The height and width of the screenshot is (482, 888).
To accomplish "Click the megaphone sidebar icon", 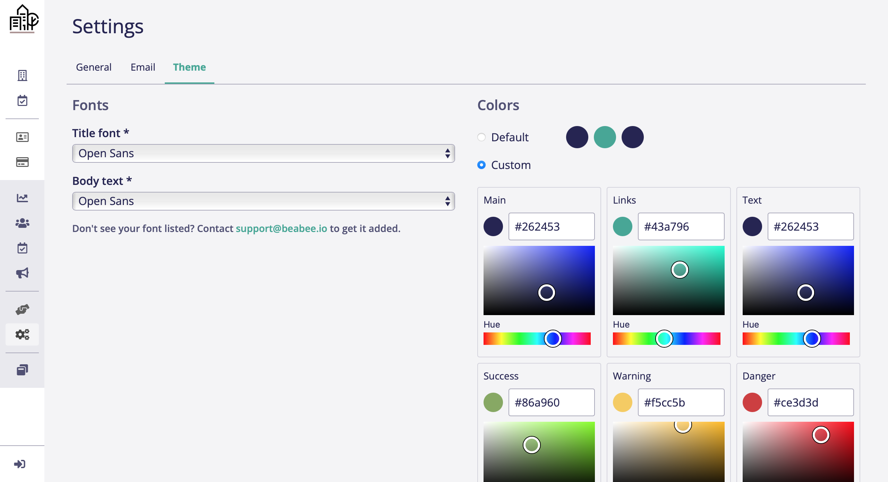I will 22,273.
